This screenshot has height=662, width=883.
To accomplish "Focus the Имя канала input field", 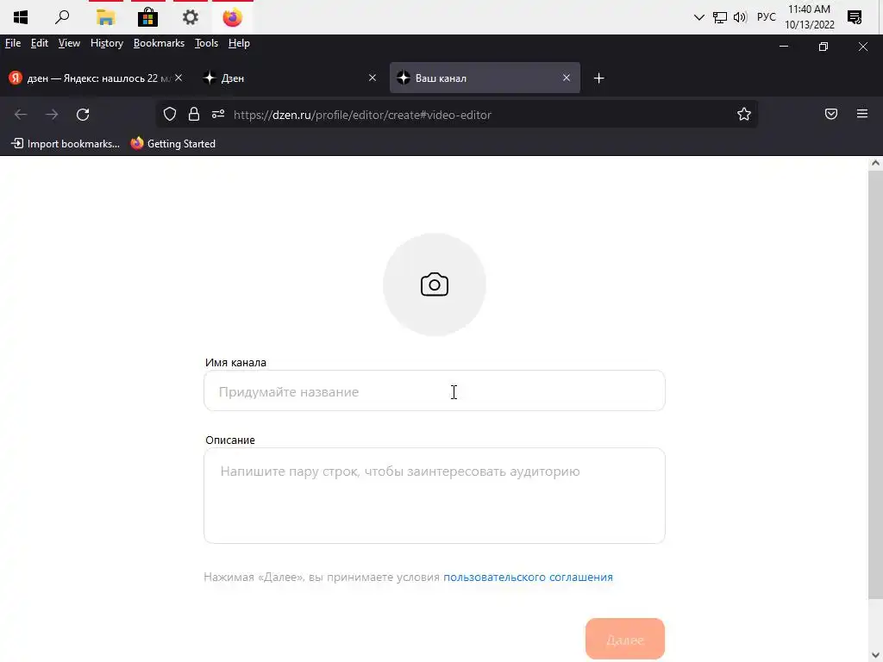I will [x=435, y=390].
